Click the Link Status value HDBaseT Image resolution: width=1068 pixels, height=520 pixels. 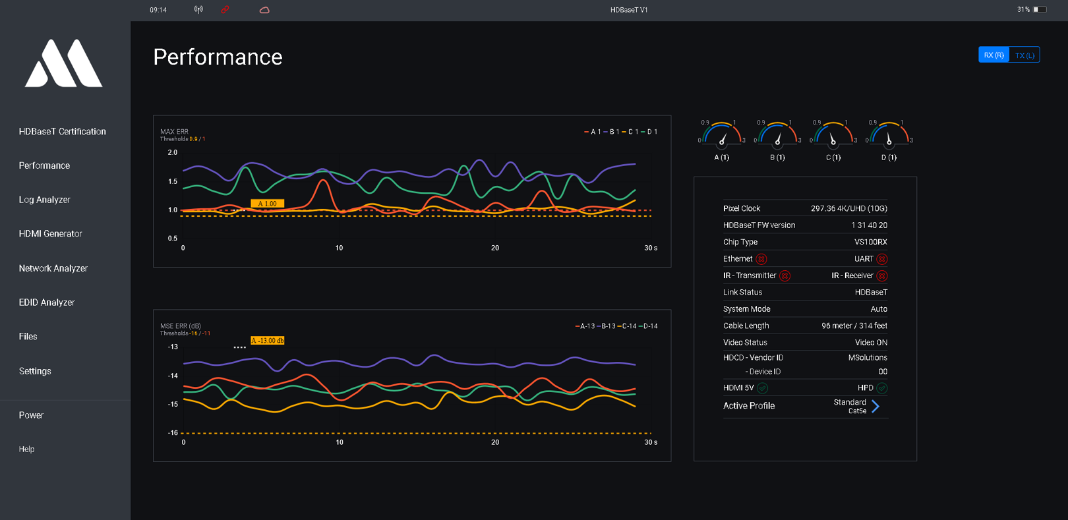871,293
